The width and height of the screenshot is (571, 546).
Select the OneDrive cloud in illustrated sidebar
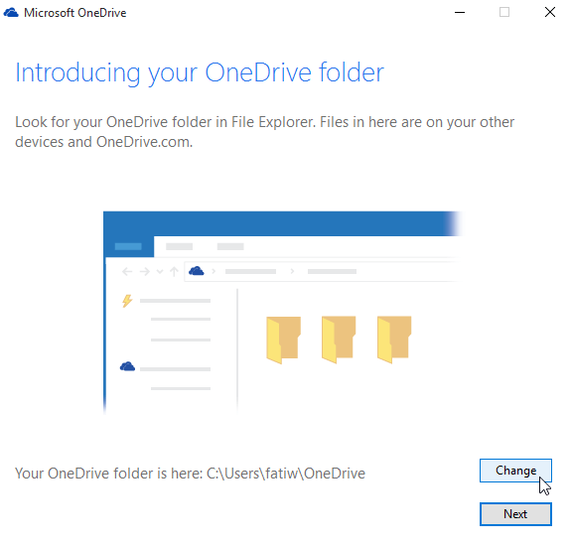127,366
